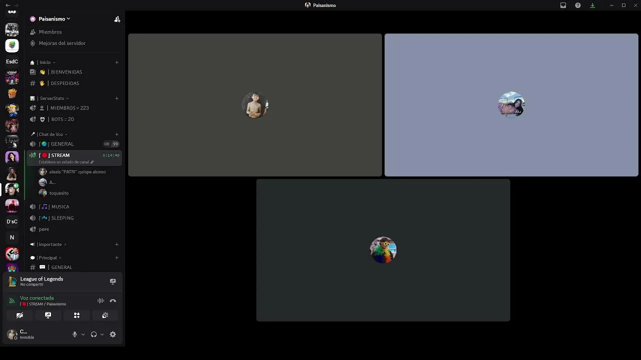This screenshot has height=360, width=641.
Task: Open user settings gear
Action: 113,334
